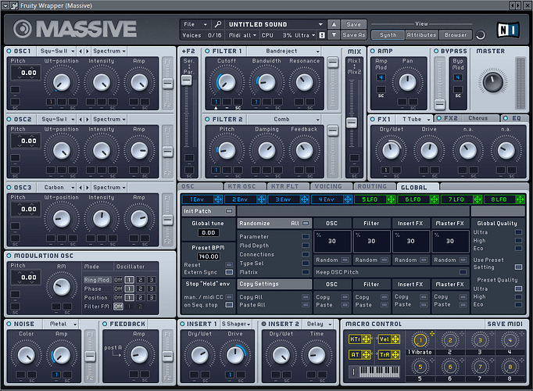Toggle OSC3 power button
Viewport: 533px width, 391px height.
9,188
